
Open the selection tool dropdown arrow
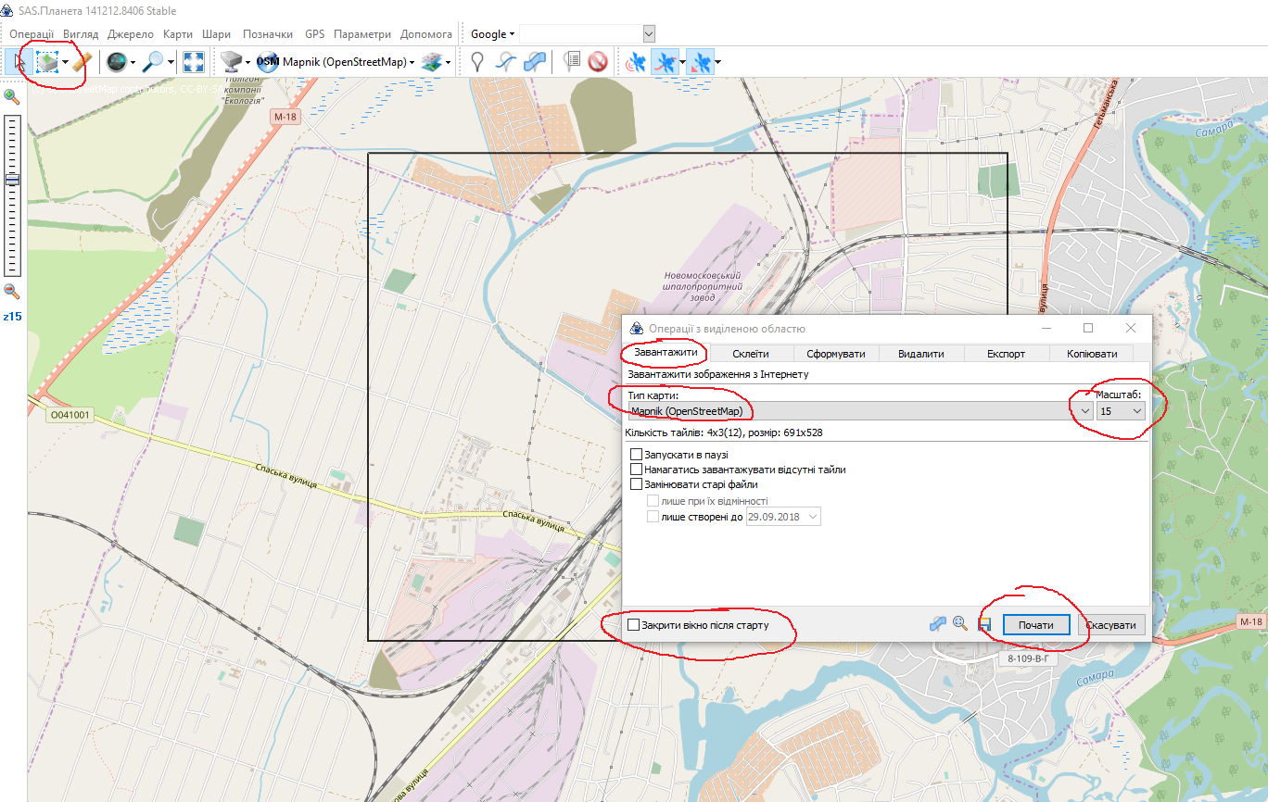pos(65,62)
